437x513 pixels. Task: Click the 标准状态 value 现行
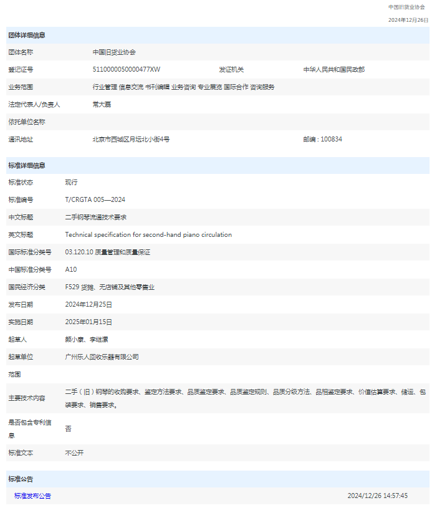click(x=71, y=183)
